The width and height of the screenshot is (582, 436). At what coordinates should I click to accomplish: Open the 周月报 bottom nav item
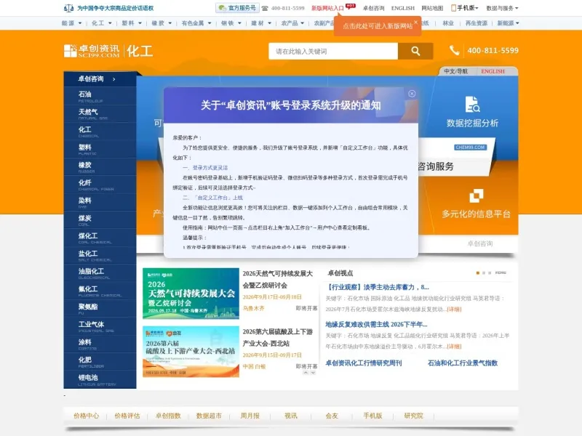(x=250, y=416)
